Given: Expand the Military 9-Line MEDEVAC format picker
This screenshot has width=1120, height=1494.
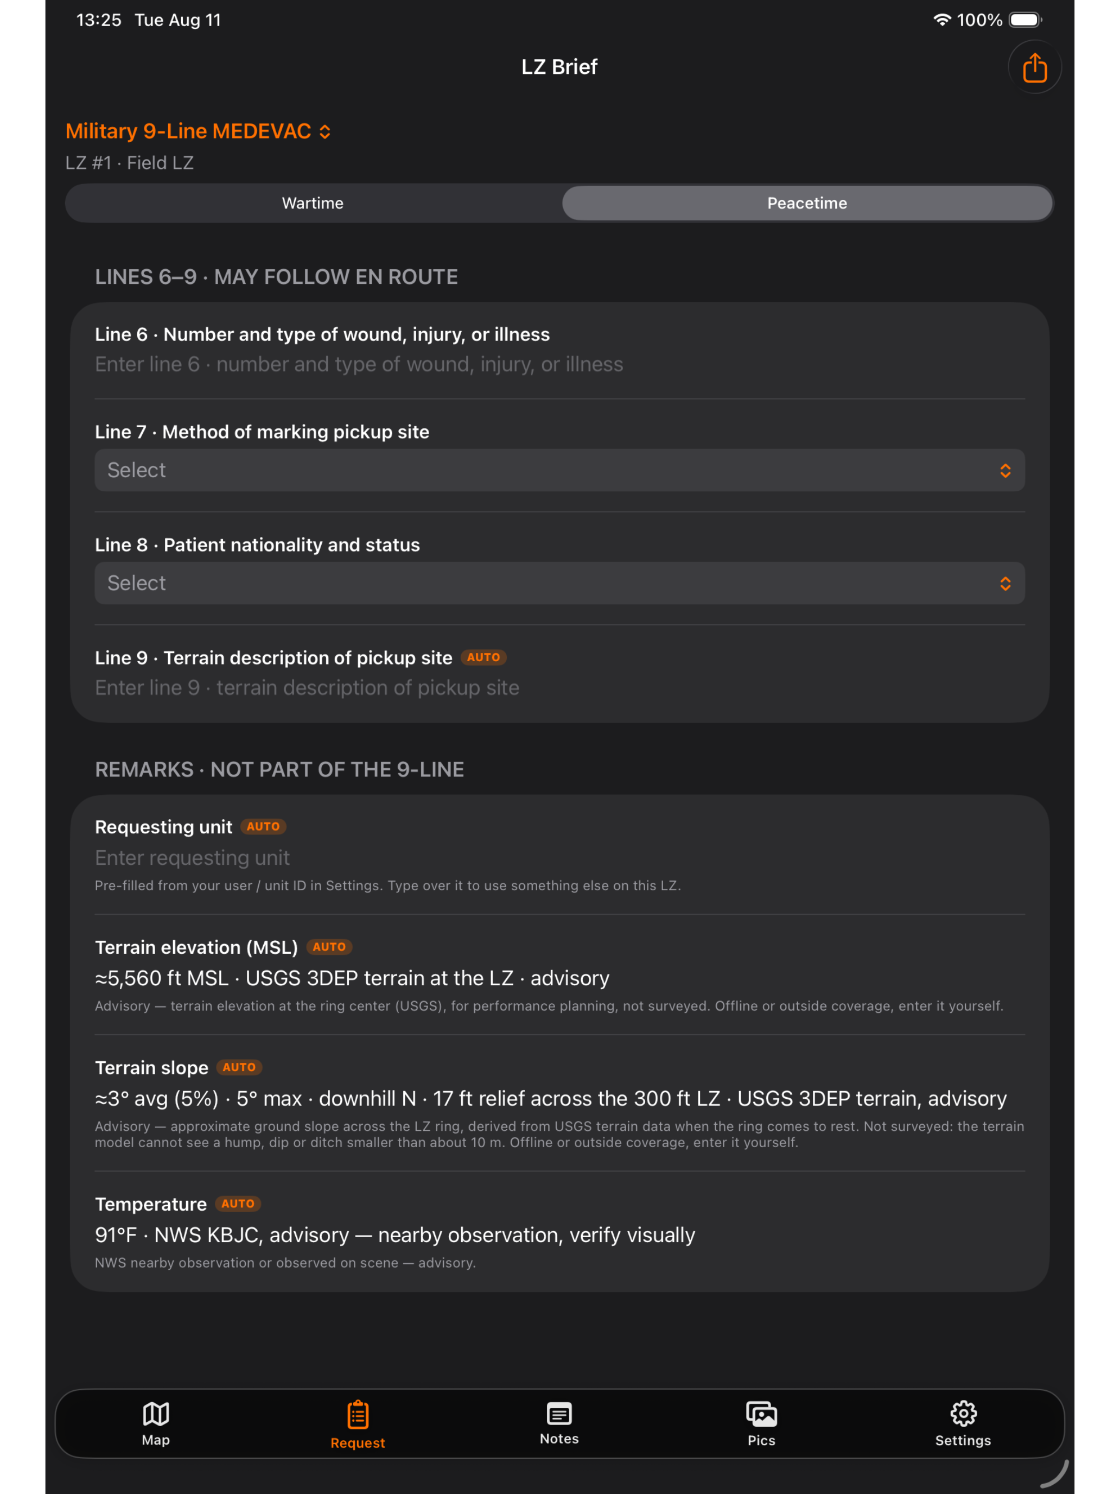Looking at the screenshot, I should point(198,131).
